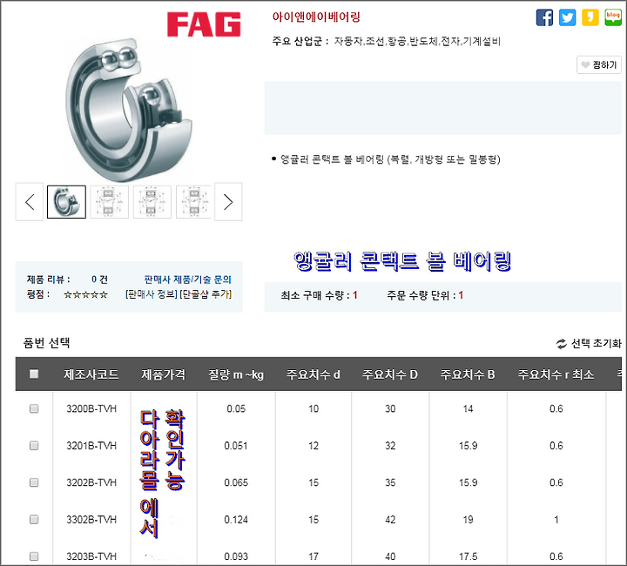Check the 3200B-TVH row checkbox

34,408
